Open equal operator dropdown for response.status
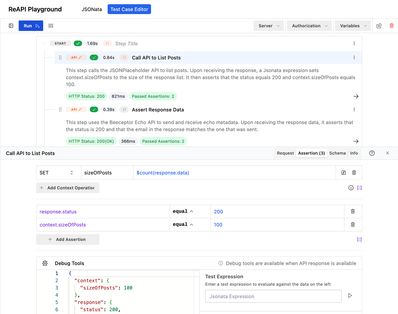 point(190,211)
